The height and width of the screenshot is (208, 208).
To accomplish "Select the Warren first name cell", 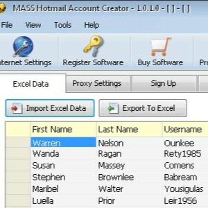I will [63, 142].
